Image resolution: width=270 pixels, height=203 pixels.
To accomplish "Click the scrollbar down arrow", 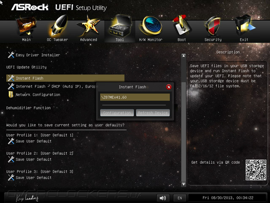I will click(184, 184).
